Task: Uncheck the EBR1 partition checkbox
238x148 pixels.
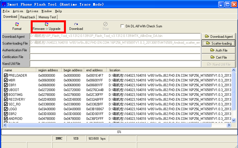Action: [x=6, y=85]
